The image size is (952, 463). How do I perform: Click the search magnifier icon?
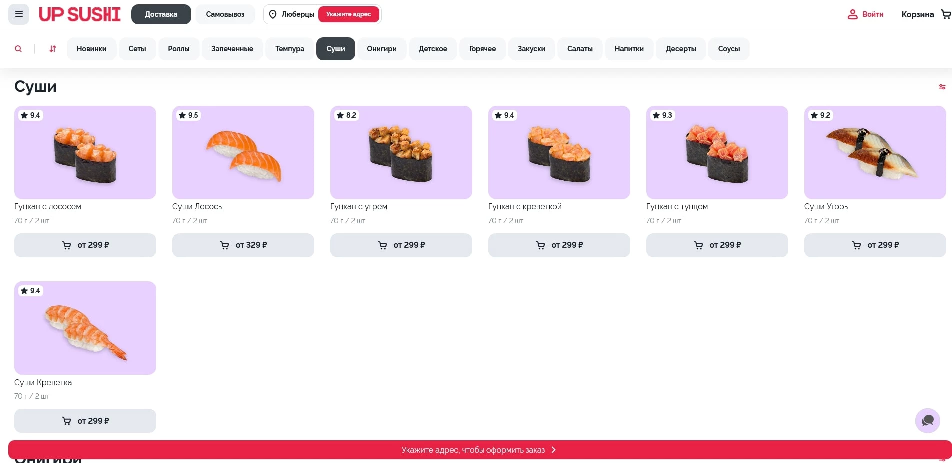18,49
